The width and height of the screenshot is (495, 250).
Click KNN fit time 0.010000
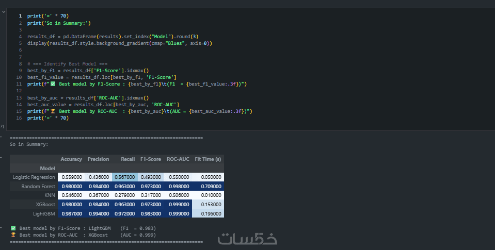tap(208, 195)
